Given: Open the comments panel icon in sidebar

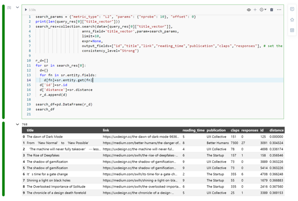Looking at the screenshot, I should [x=292, y=9].
